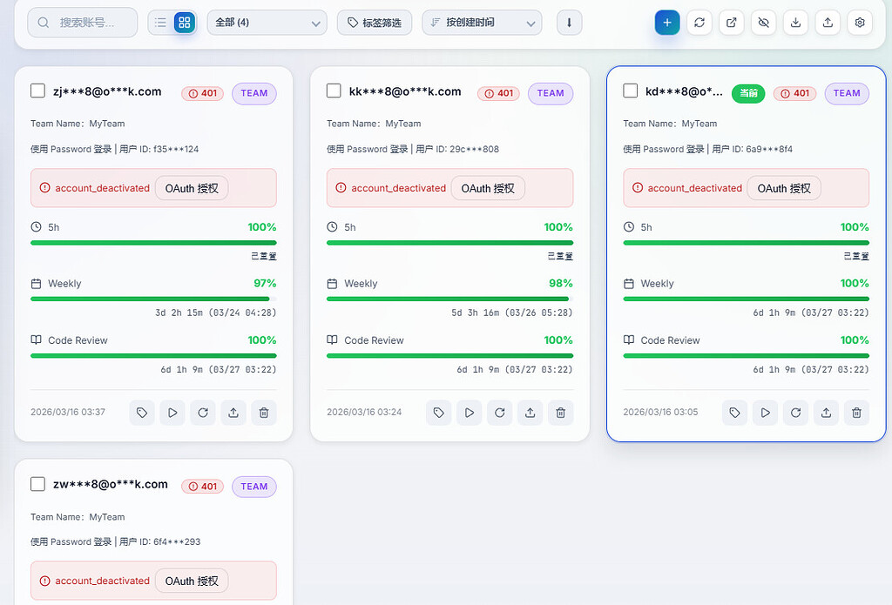Select checkbox for zj***8@o***k.com account
This screenshot has height=605, width=892.
point(37,91)
